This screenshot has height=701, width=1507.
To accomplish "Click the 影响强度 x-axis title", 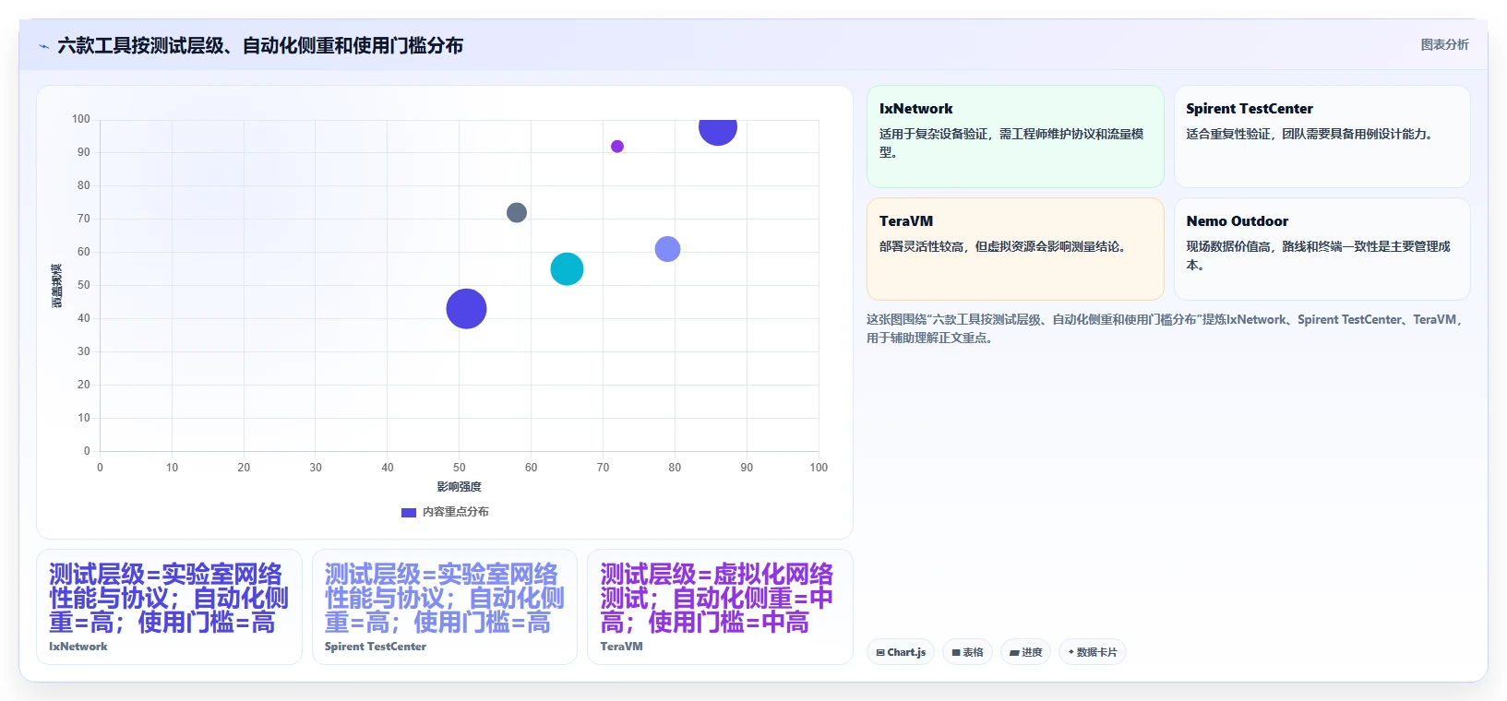I will point(459,487).
